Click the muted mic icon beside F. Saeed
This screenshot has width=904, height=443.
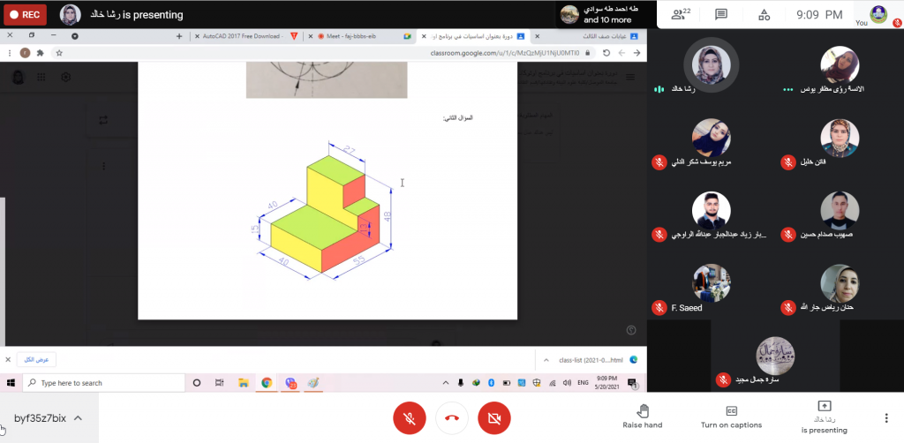(x=659, y=307)
